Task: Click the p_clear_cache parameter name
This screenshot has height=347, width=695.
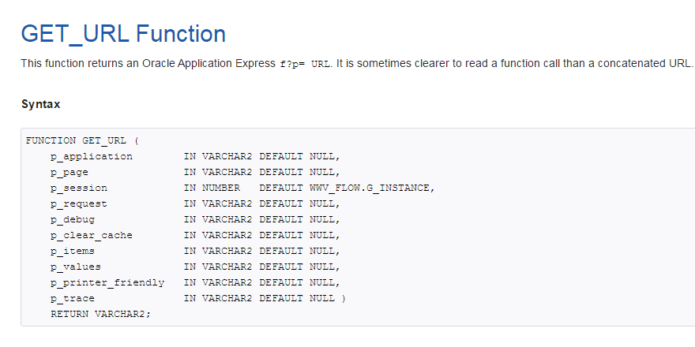Action: click(92, 235)
